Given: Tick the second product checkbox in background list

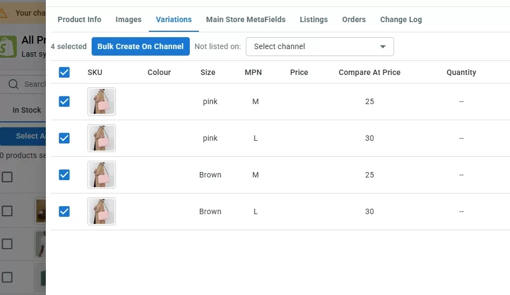Looking at the screenshot, I should pos(7,211).
